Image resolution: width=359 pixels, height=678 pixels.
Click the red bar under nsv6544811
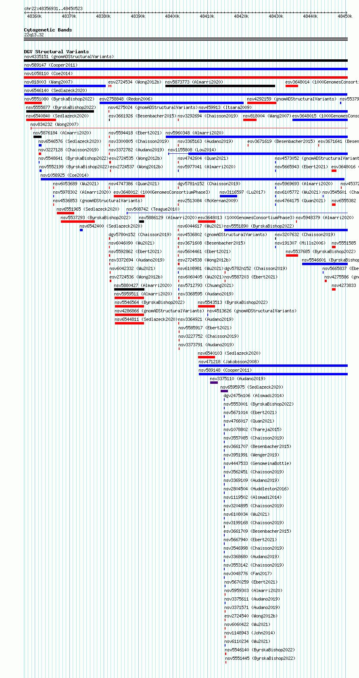pyautogui.click(x=129, y=323)
